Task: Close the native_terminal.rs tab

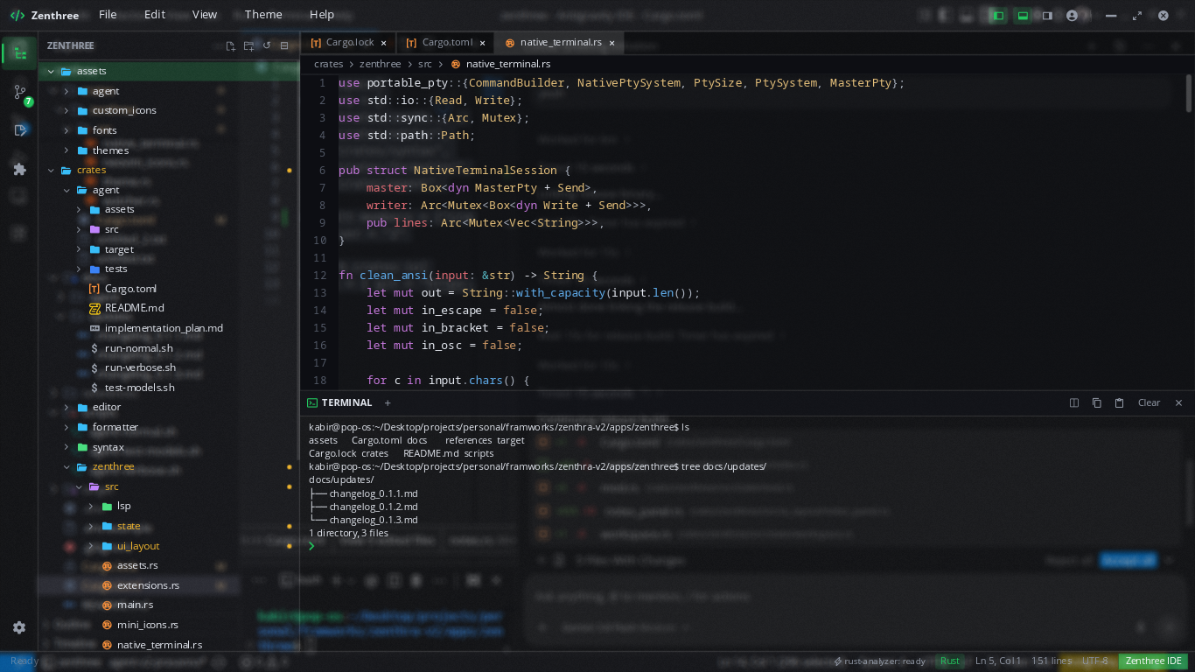Action: tap(612, 42)
